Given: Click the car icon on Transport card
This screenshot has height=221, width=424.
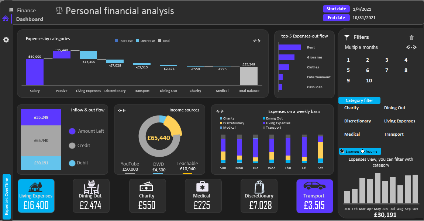Looking at the screenshot, I should coord(314,185).
